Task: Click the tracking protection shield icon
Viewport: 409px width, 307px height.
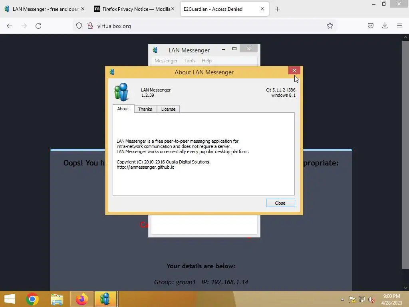Action: pos(79,26)
